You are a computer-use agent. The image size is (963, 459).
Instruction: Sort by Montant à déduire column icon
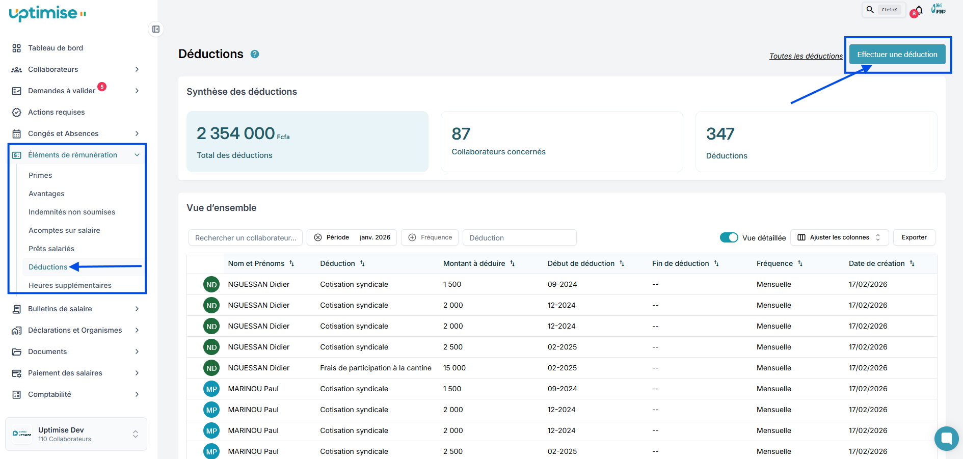(513, 263)
